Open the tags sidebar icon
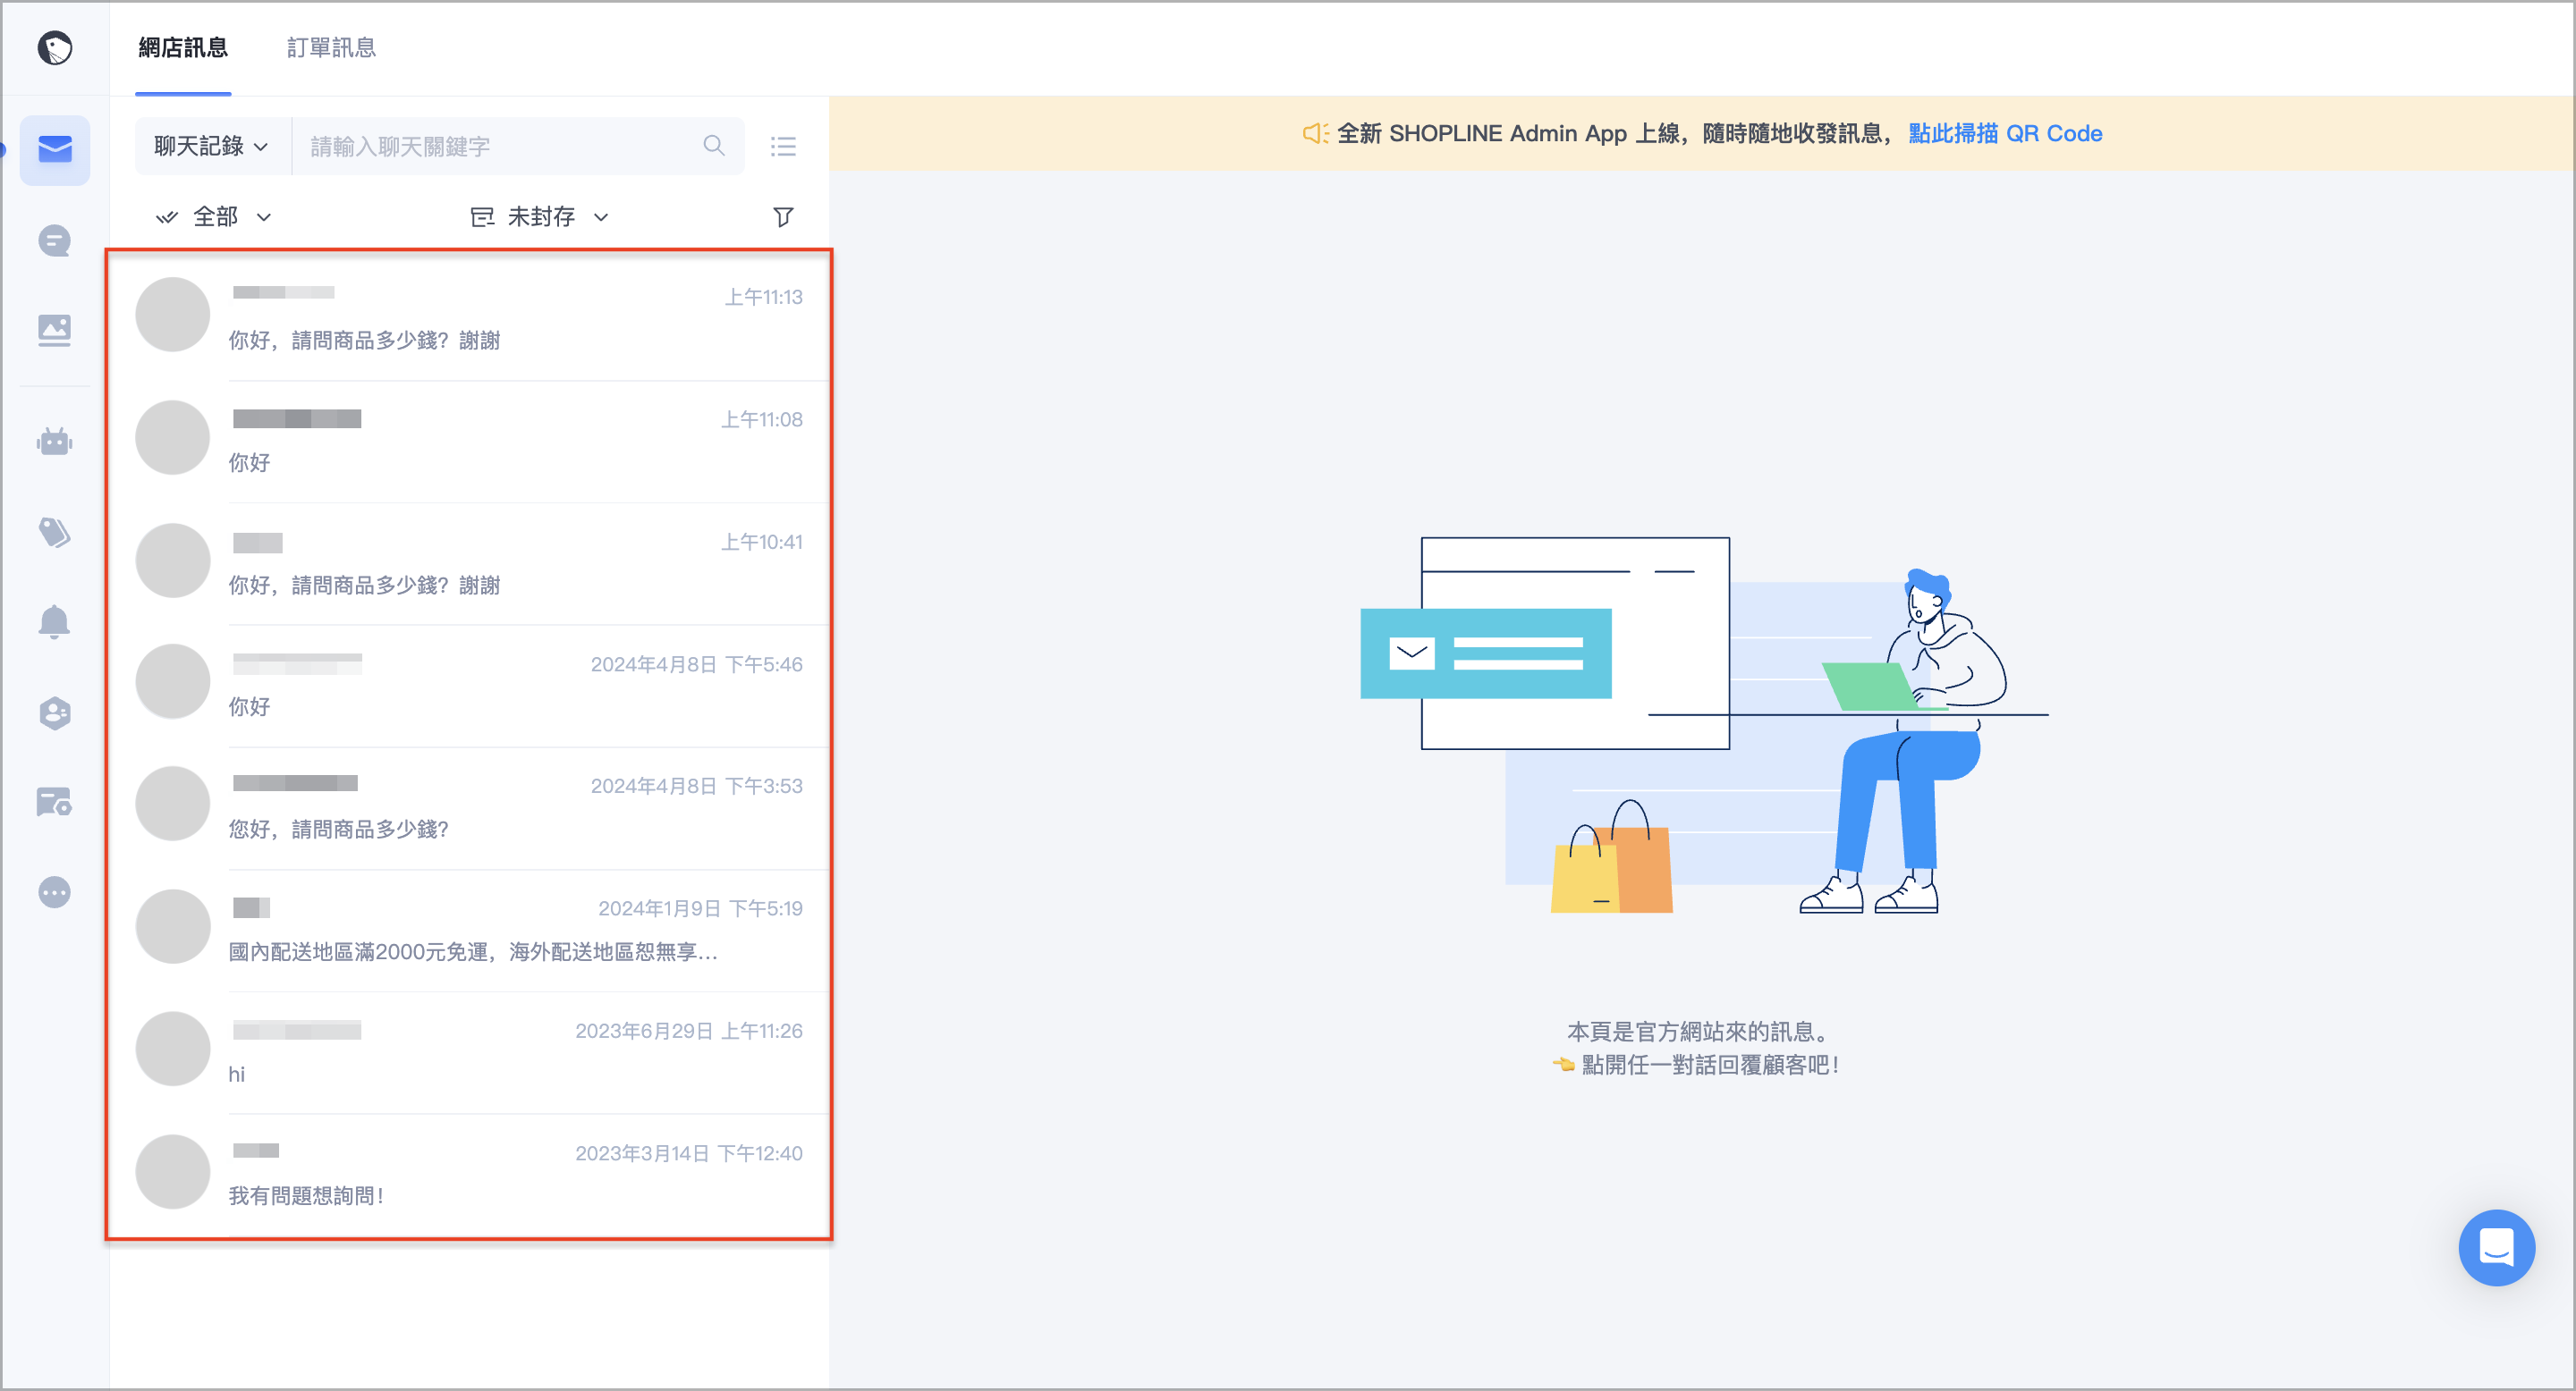 (54, 532)
